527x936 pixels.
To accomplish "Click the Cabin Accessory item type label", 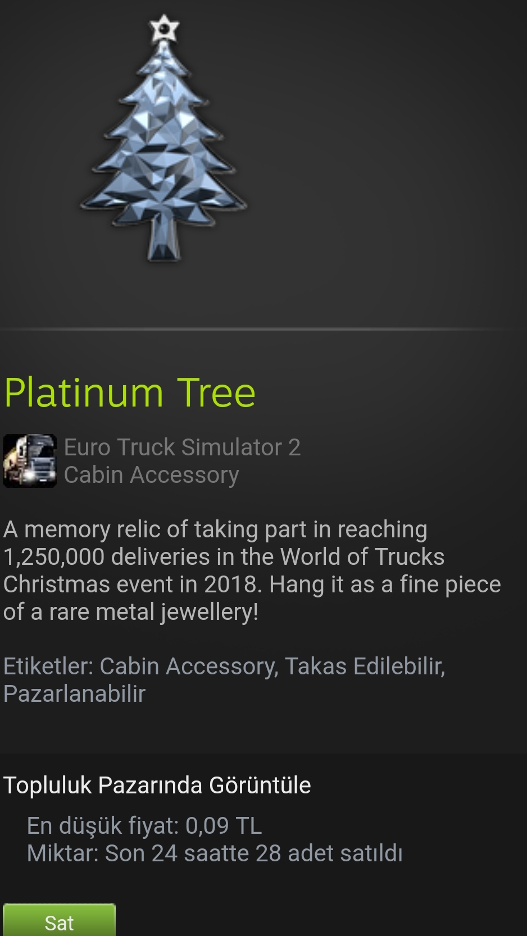I will click(x=152, y=475).
